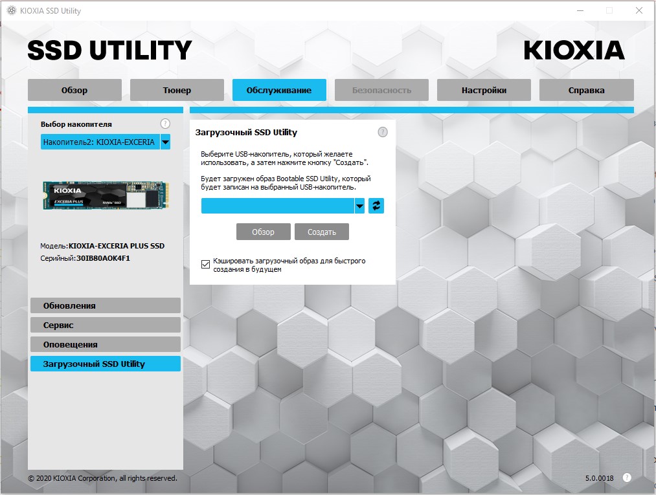Image resolution: width=656 pixels, height=495 pixels.
Task: Click the USB drive dropdown arrow
Action: (359, 206)
